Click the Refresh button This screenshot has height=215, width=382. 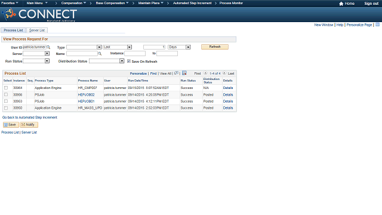coord(215,47)
